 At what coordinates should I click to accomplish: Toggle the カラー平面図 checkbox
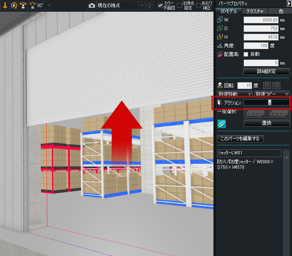[x=160, y=5]
